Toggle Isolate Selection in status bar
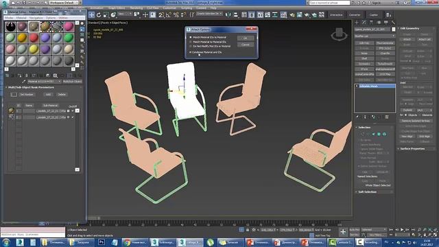Screen dimensions: 439x247 [x=241, y=230]
